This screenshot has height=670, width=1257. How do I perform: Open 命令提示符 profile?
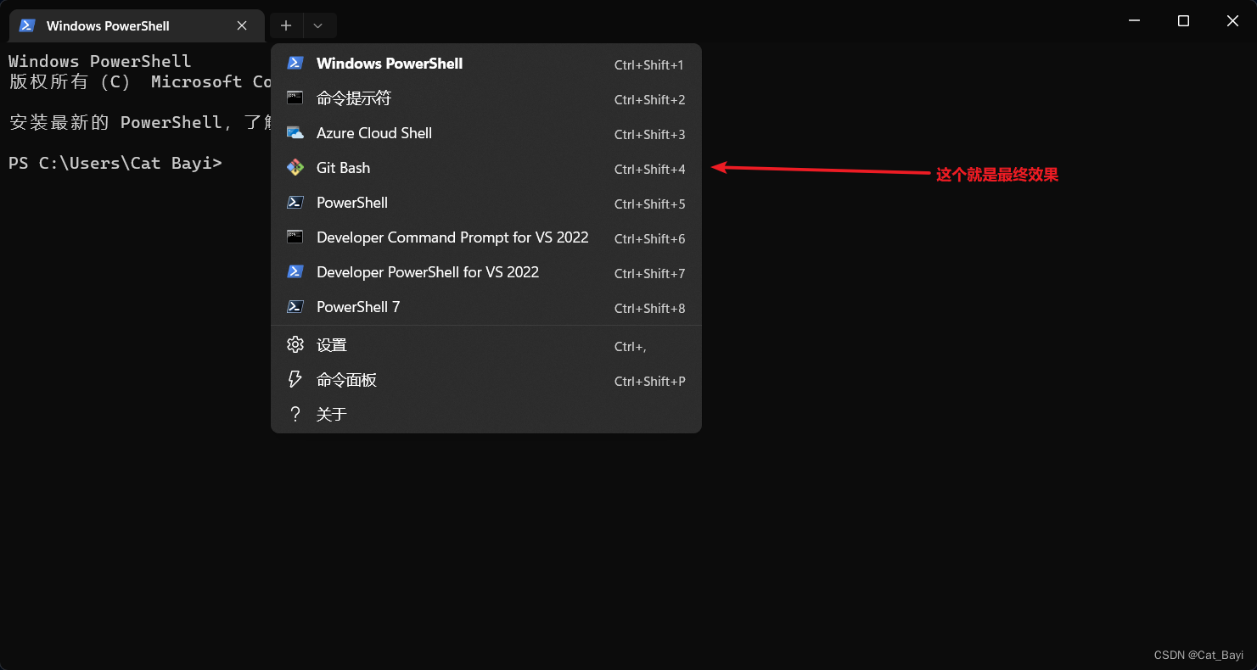[486, 98]
